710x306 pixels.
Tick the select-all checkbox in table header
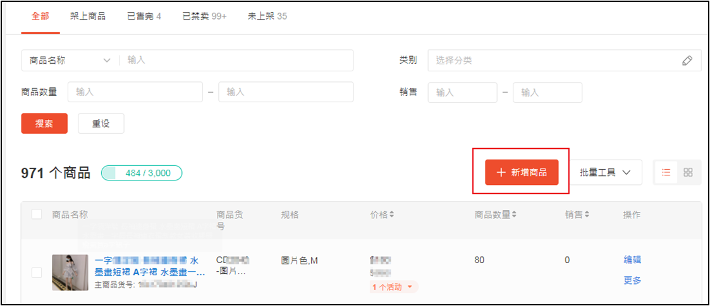[x=37, y=215]
